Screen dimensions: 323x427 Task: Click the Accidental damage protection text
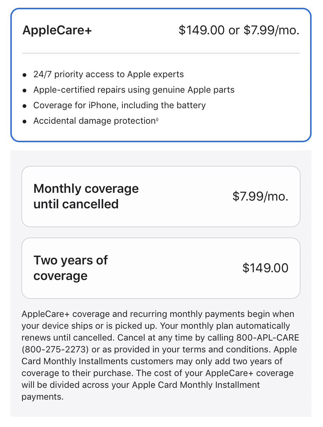coord(94,121)
